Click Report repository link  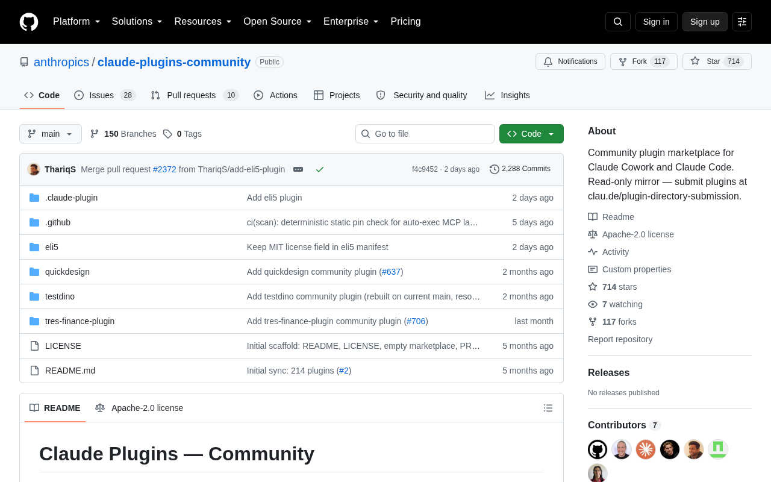click(620, 339)
